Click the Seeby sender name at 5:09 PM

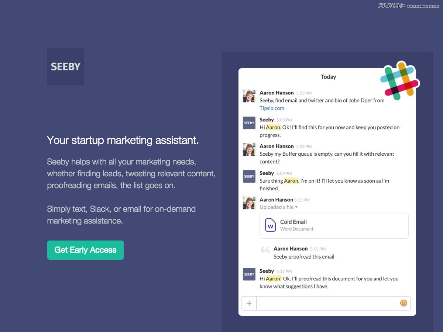267,173
